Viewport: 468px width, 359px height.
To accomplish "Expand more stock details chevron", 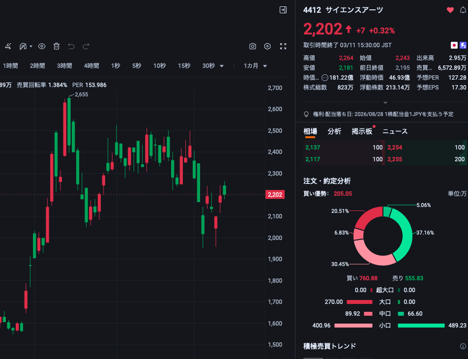I will point(385,102).
